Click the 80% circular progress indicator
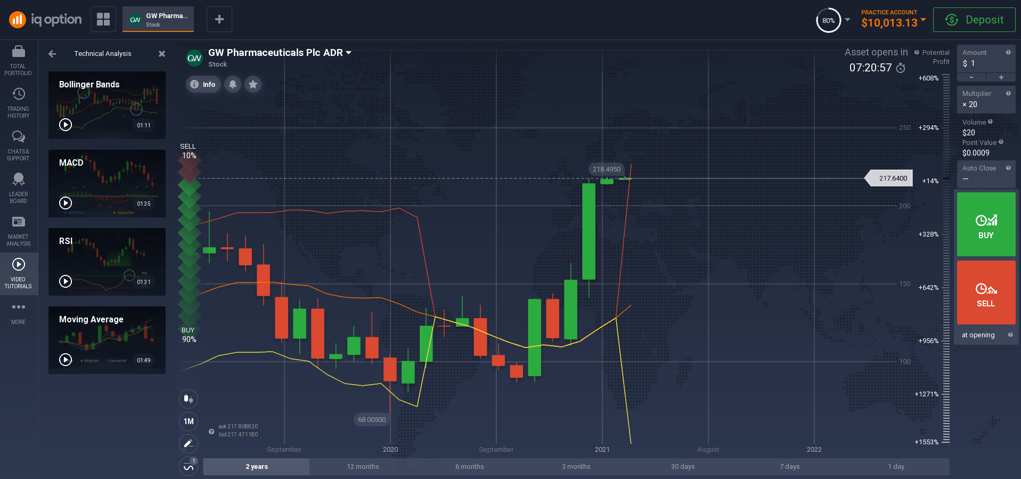1021x479 pixels. pyautogui.click(x=828, y=20)
